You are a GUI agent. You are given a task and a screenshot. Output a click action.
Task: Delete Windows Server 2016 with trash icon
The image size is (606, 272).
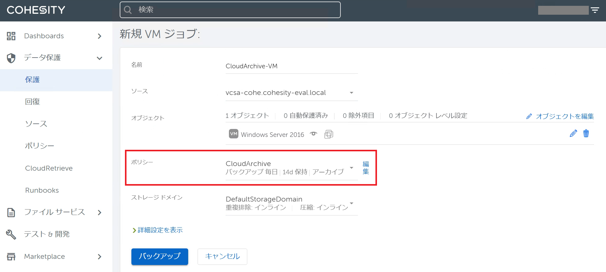coord(586,134)
